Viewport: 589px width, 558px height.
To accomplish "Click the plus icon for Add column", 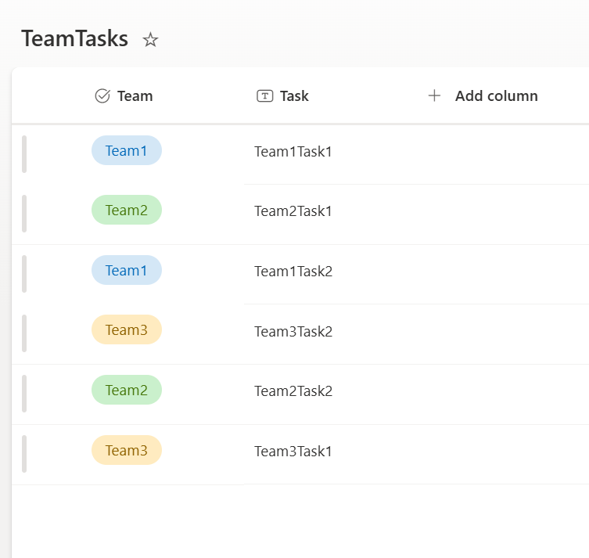I will pos(434,96).
